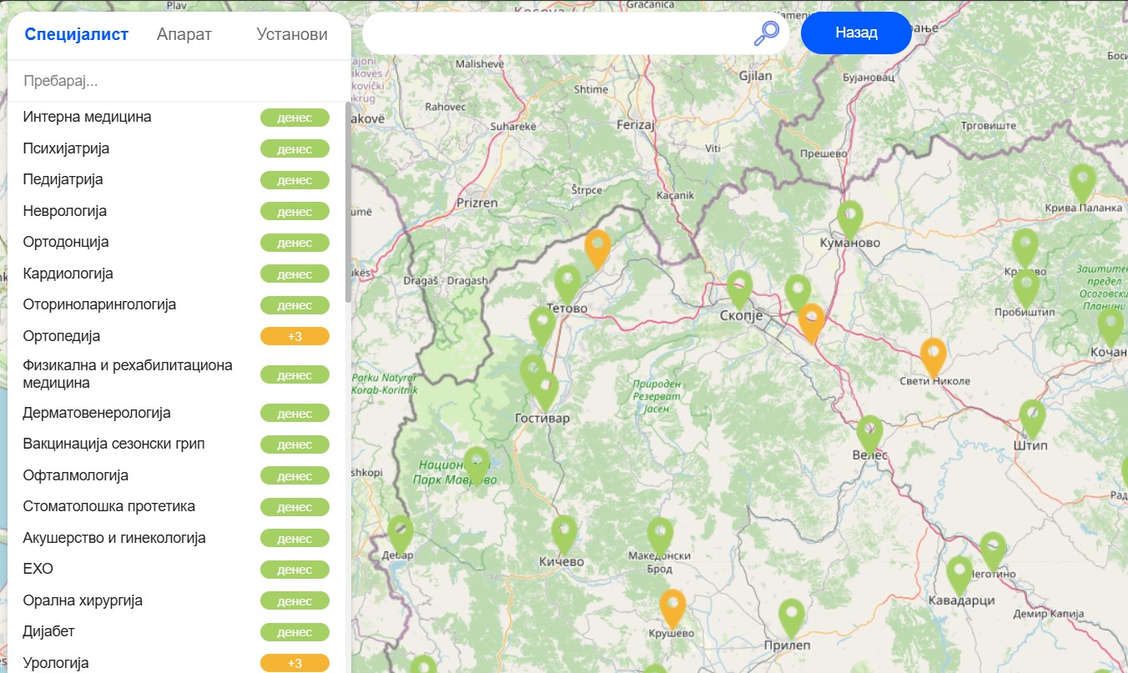Choose Кардиологија from the specialist list
The image size is (1128, 673).
68,274
